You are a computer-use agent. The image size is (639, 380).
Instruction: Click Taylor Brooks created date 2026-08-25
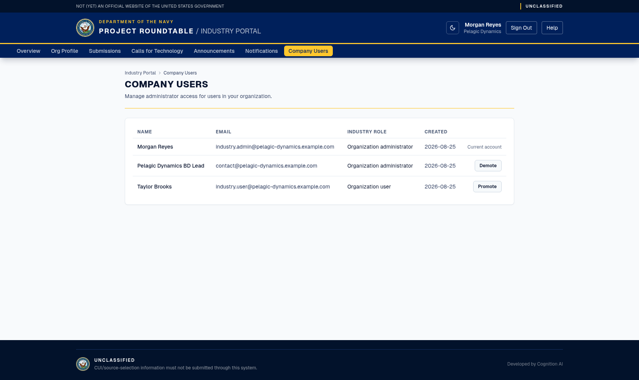[440, 187]
